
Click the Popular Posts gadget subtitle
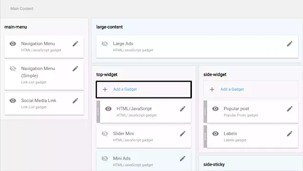pos(241,115)
